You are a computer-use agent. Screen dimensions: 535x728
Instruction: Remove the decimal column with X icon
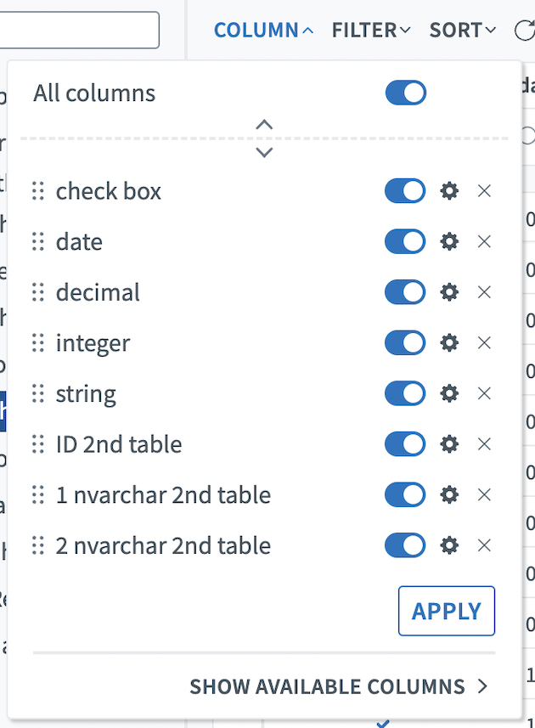click(x=484, y=292)
